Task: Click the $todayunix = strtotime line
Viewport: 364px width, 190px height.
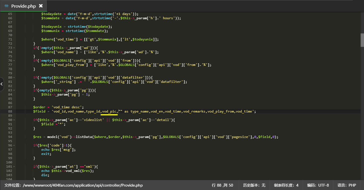Action: click(x=77, y=27)
